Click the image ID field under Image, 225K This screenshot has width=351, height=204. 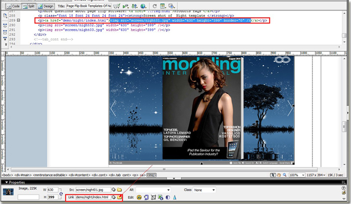coord(29,197)
